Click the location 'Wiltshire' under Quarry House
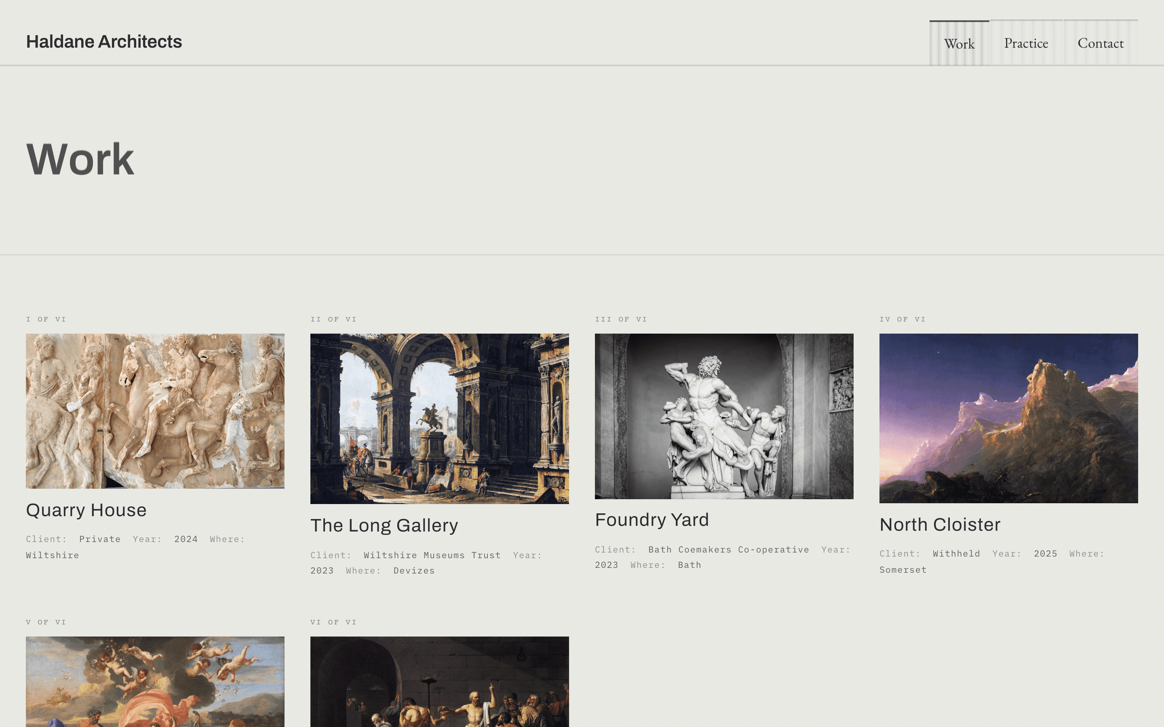Screen dimensions: 1164x727 click(x=53, y=555)
